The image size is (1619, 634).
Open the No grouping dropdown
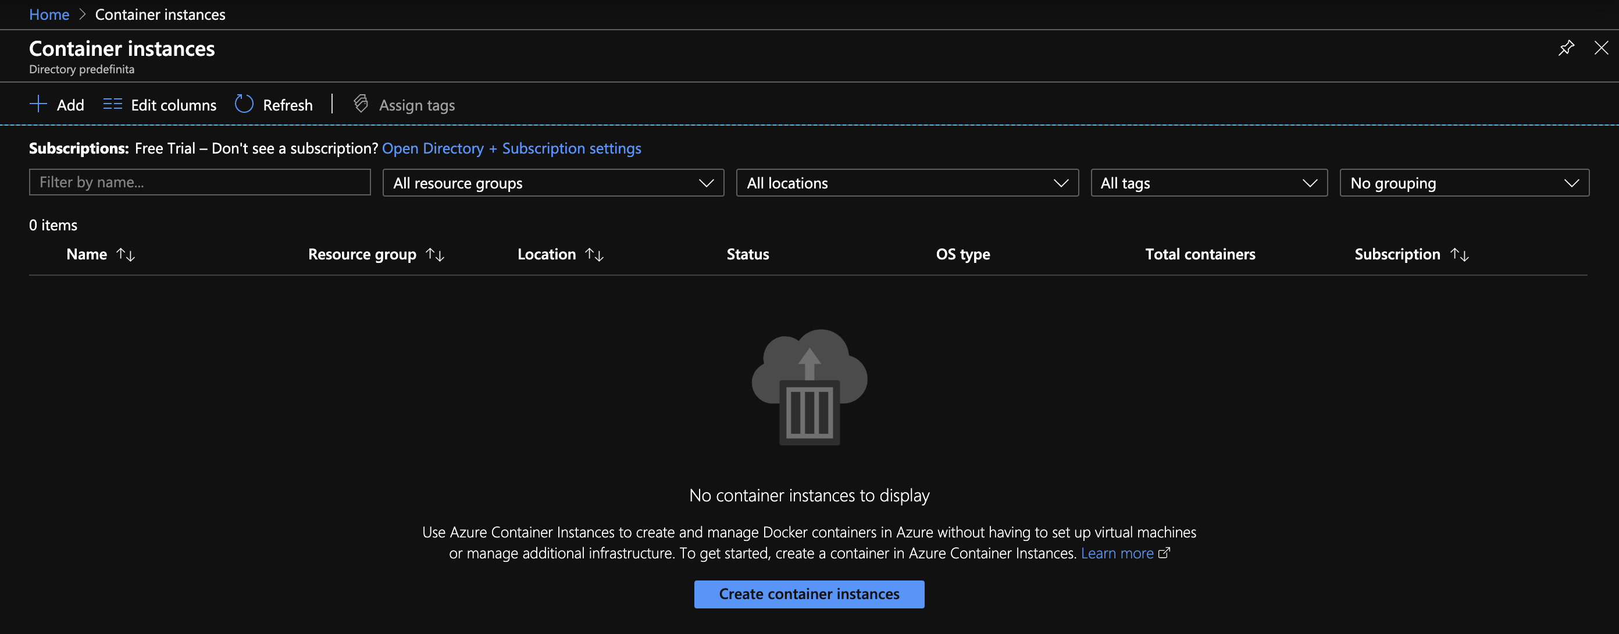pos(1464,183)
